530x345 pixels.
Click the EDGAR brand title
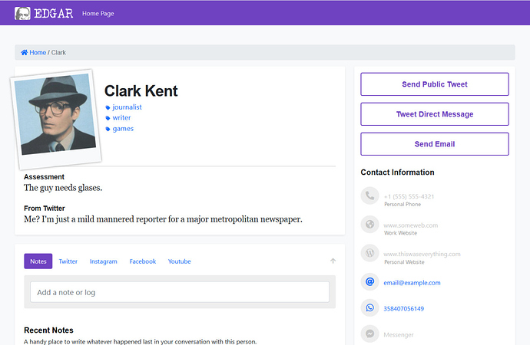54,14
